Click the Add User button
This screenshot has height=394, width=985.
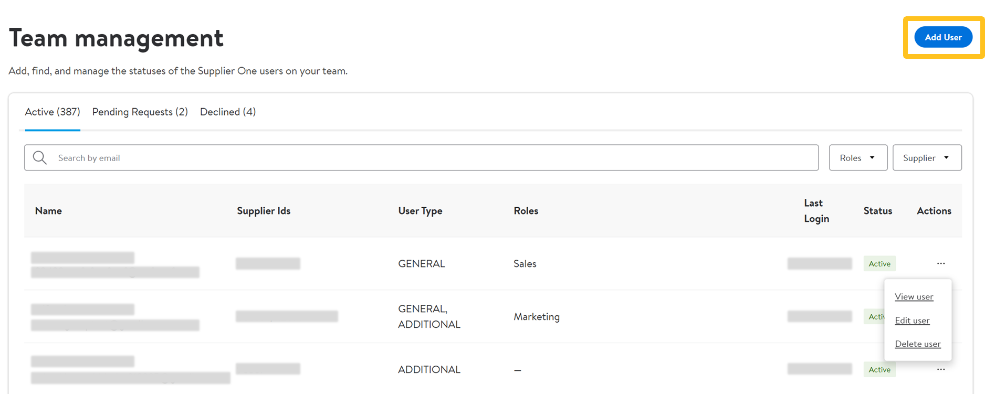tap(943, 37)
